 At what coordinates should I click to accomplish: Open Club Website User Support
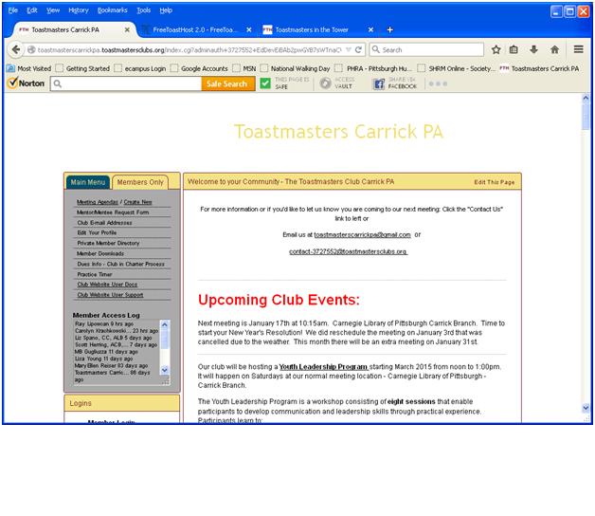[110, 295]
